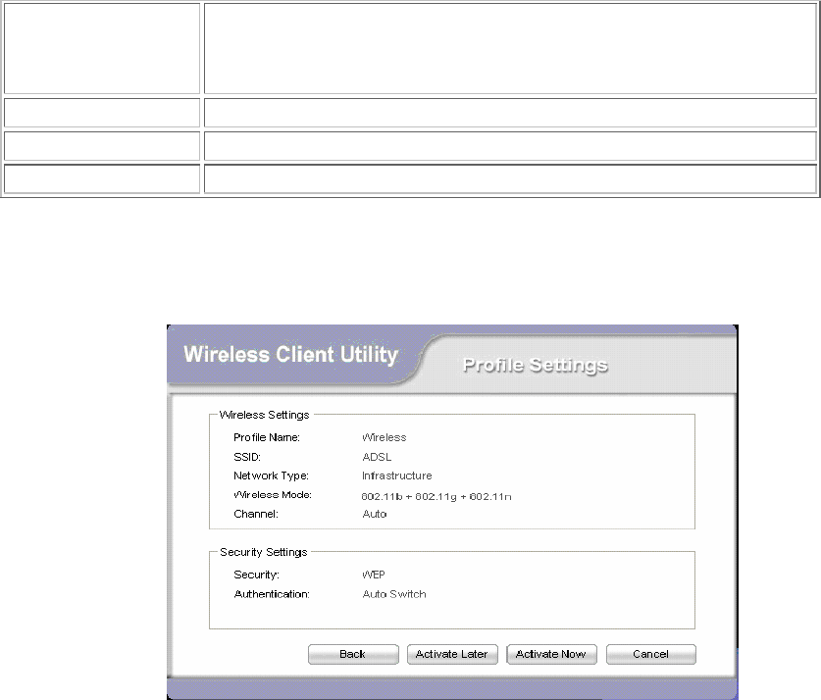Click the Authentication value "Auto Switch"
Screen dimensions: 821x700
(x=394, y=594)
